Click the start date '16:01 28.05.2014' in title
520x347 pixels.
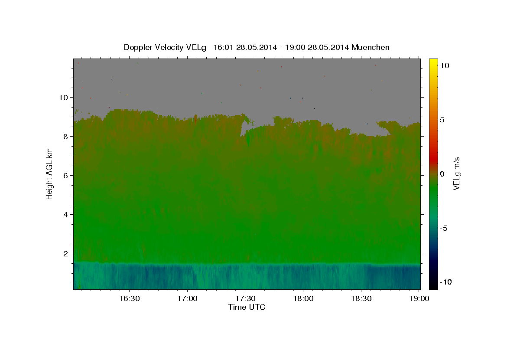point(245,47)
